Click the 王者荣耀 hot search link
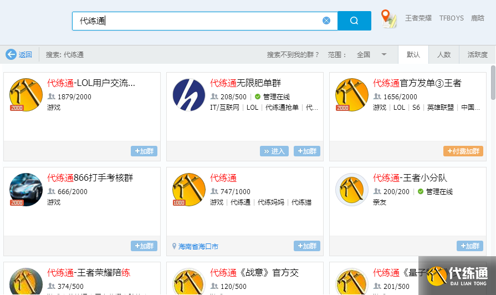This screenshot has width=496, height=295. [418, 18]
